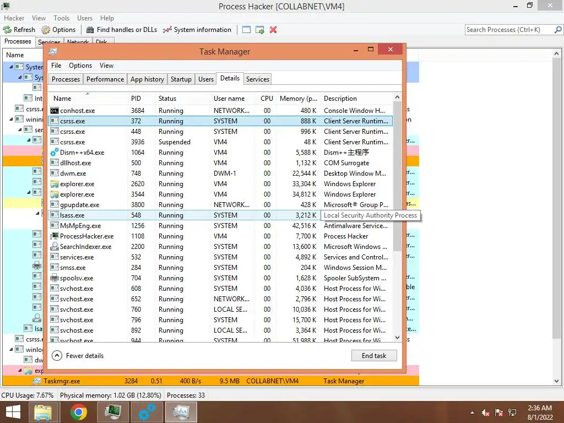Click the find window and thread icon

(x=260, y=30)
